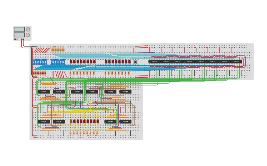This screenshot has width=267, height=166.
Task: Select the second chip in the bottom breadboard row
Action: (59, 122)
